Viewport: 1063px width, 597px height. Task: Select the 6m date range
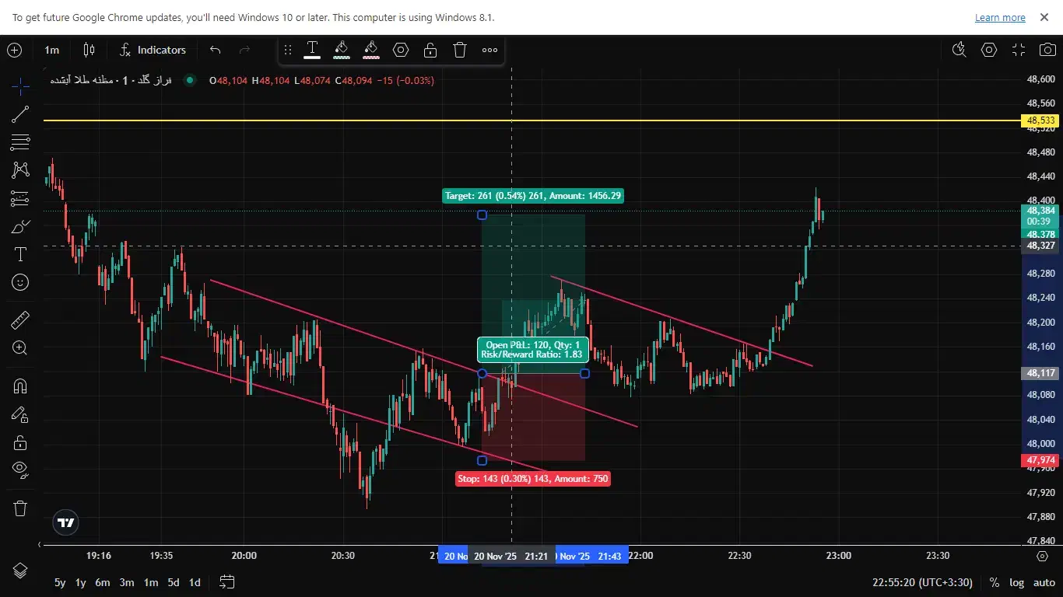coord(103,582)
